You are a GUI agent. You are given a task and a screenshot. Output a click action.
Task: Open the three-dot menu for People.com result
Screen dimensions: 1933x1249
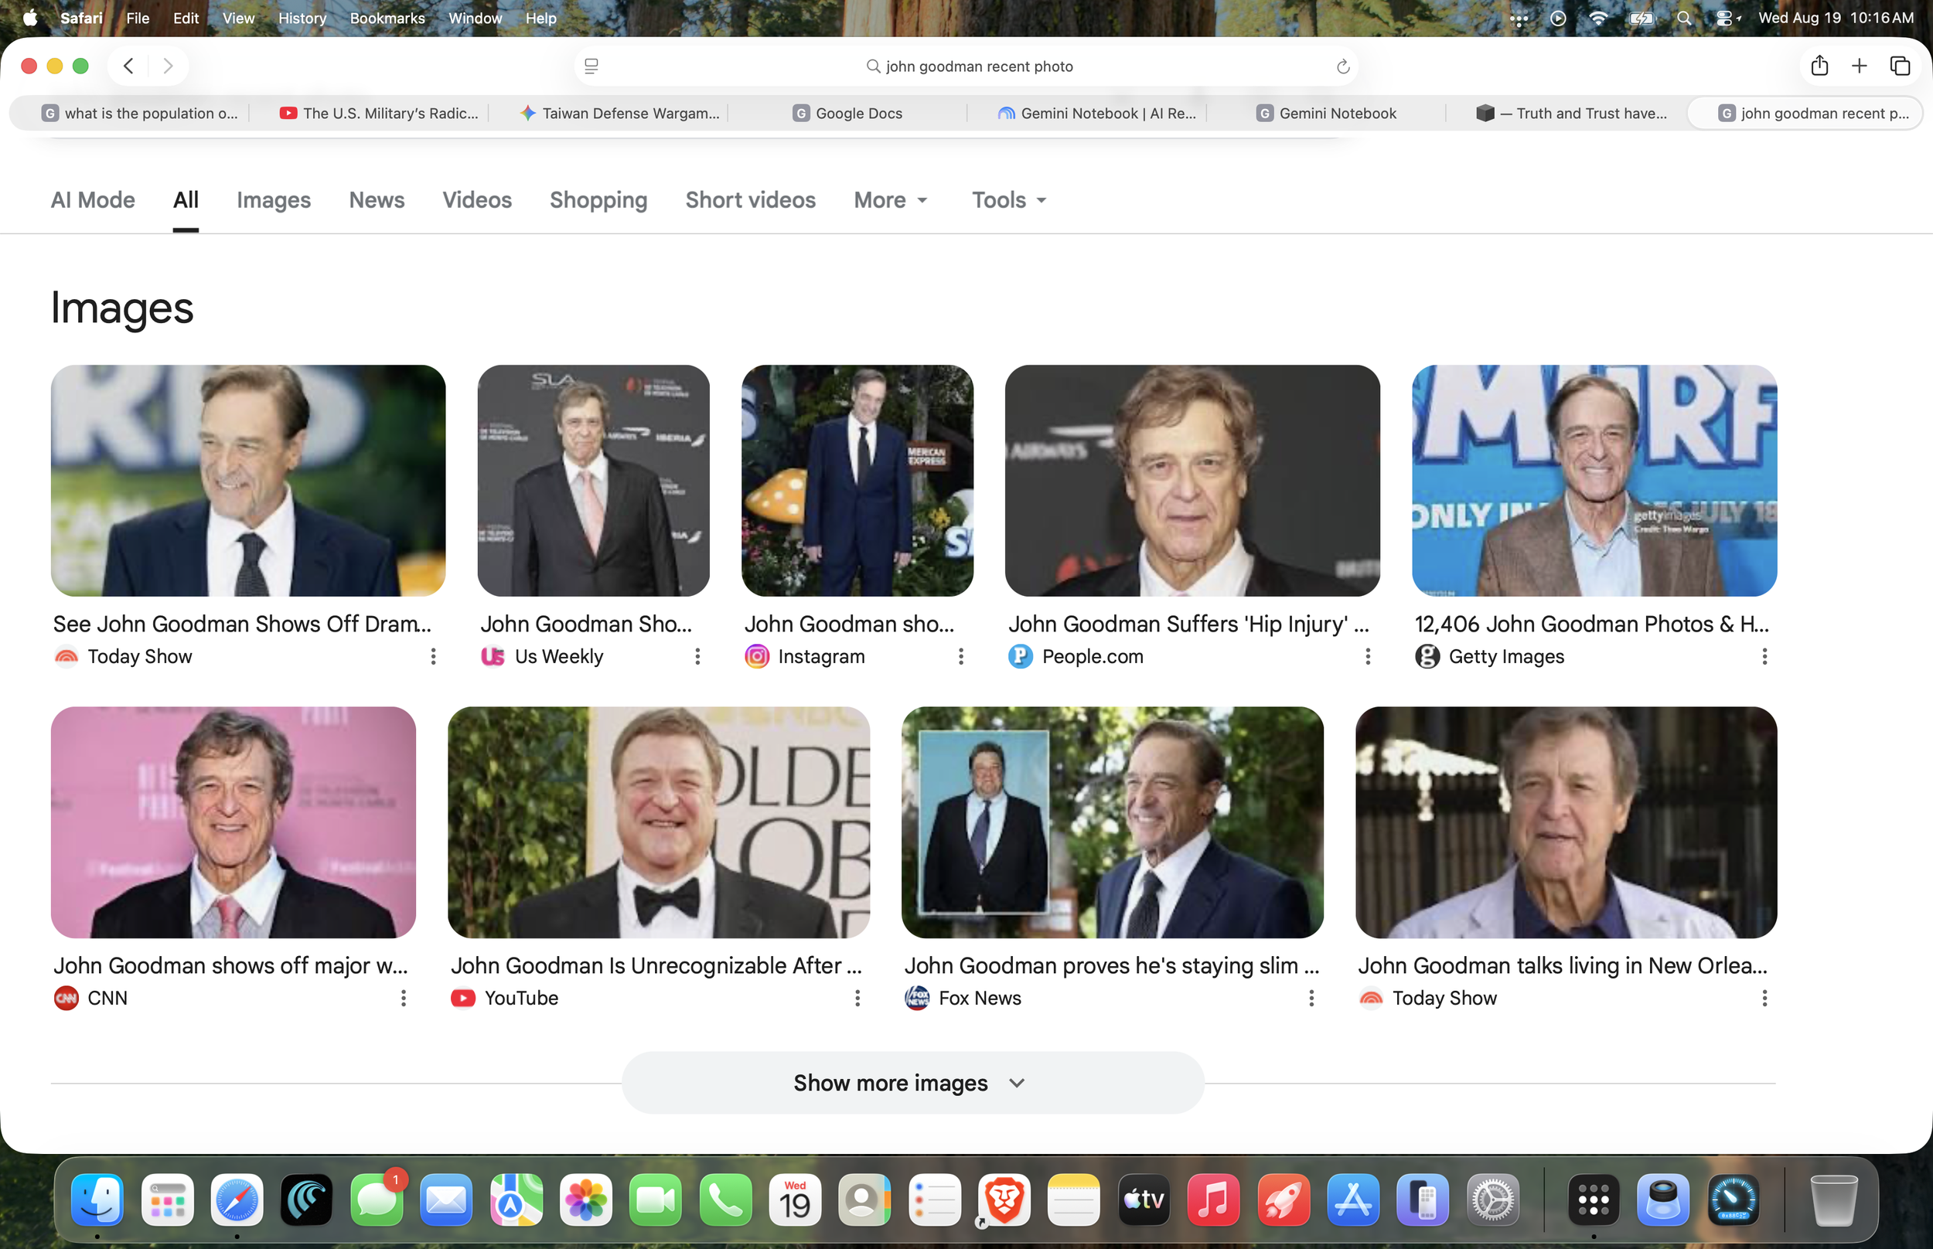coord(1368,656)
